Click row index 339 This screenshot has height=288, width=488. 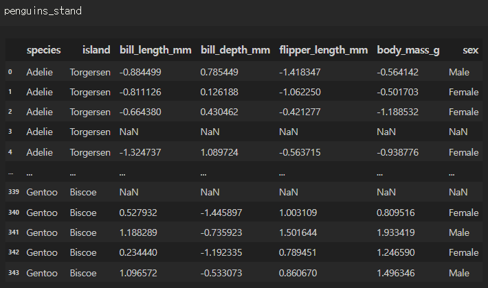coord(14,192)
